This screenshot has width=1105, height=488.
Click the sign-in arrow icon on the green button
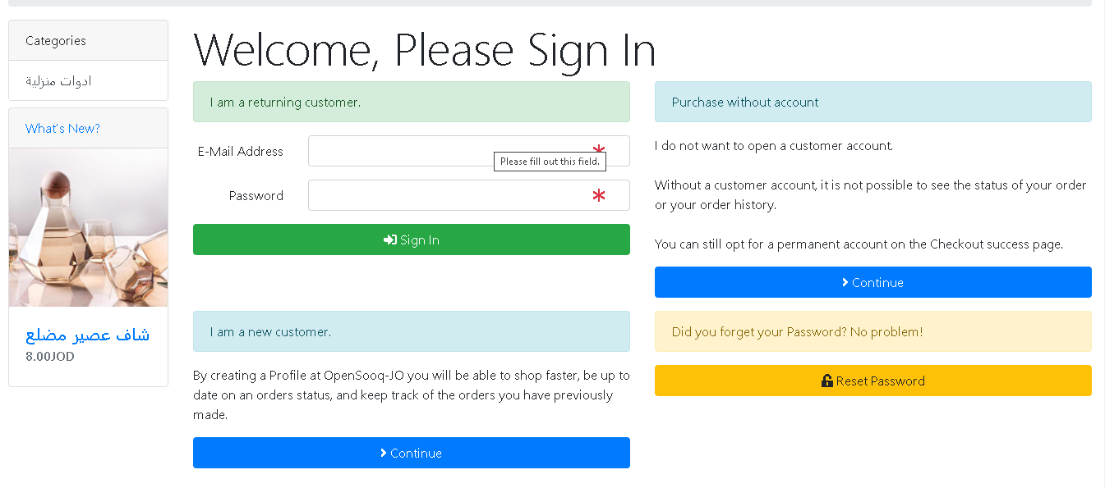tap(390, 240)
